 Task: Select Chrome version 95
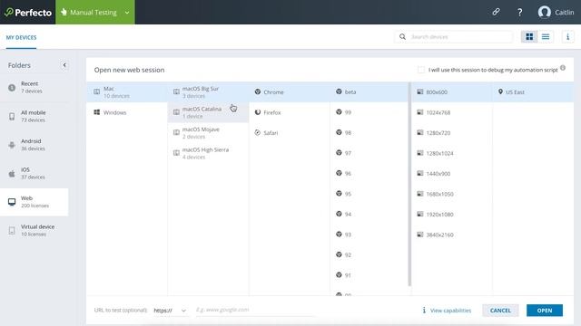coord(369,194)
